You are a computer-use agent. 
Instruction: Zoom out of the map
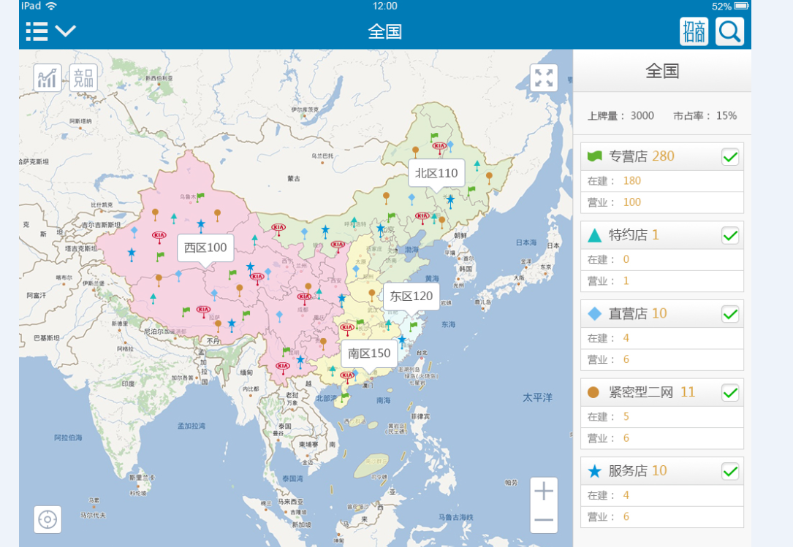tap(543, 519)
